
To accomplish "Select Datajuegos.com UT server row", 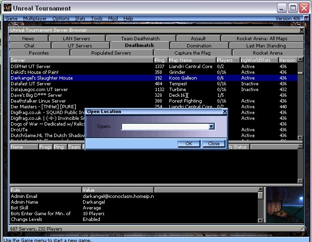I will pos(154,90).
